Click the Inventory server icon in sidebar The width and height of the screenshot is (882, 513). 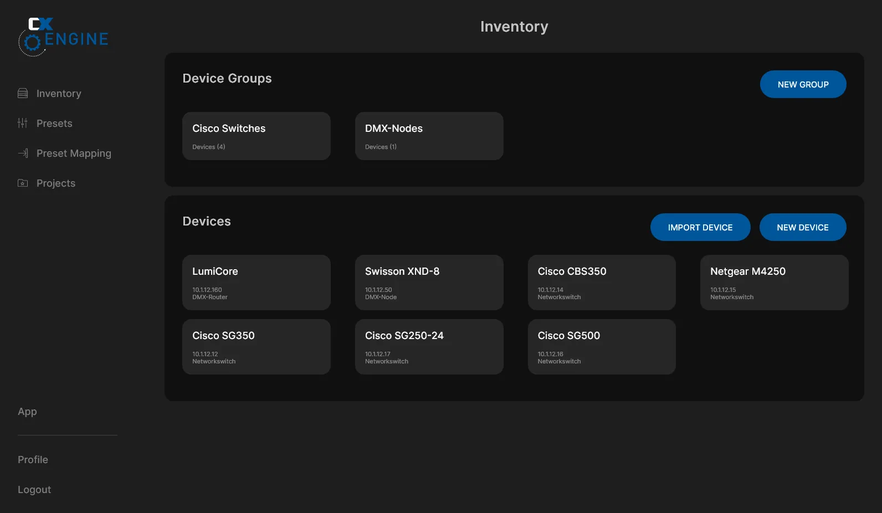(23, 93)
